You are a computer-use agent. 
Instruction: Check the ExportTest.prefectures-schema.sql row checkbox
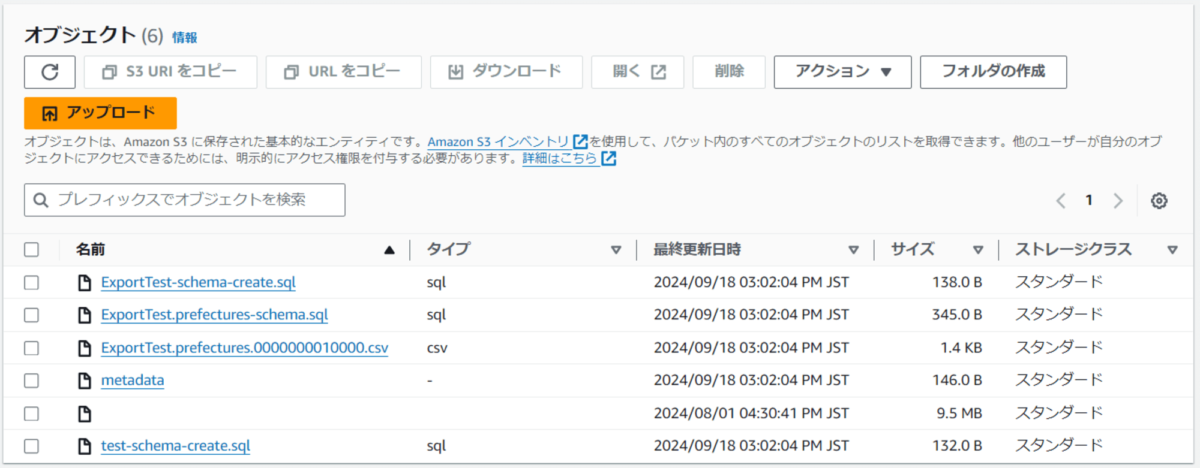[x=31, y=315]
